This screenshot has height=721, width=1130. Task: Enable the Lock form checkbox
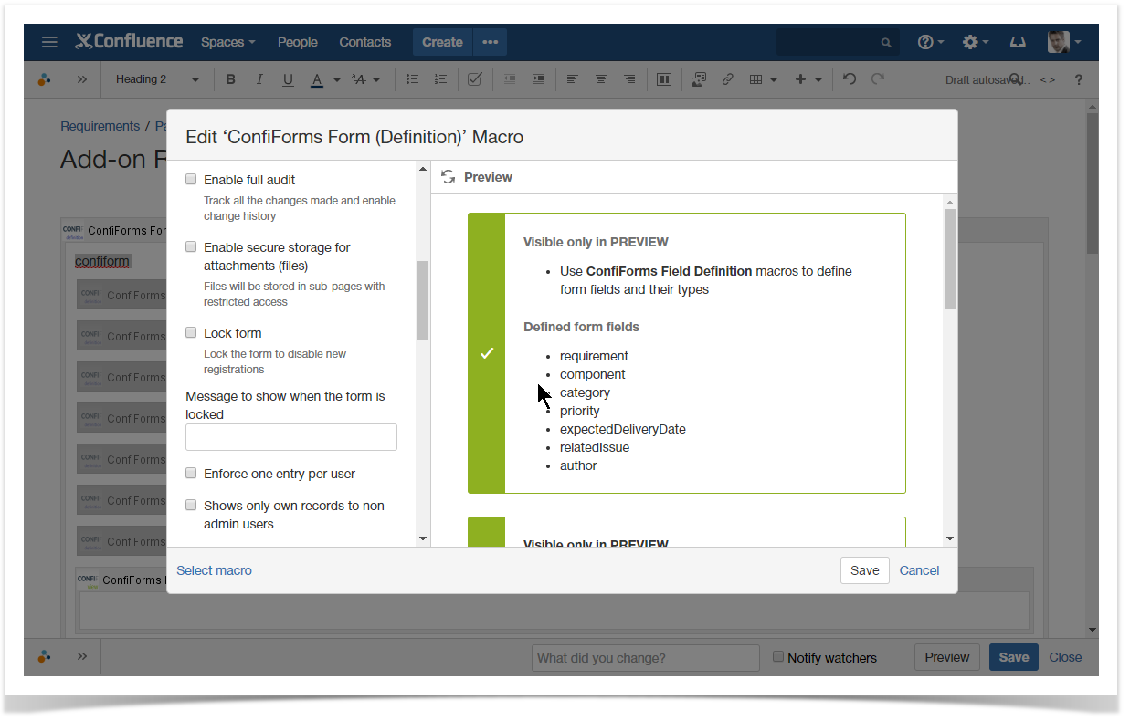pyautogui.click(x=191, y=332)
